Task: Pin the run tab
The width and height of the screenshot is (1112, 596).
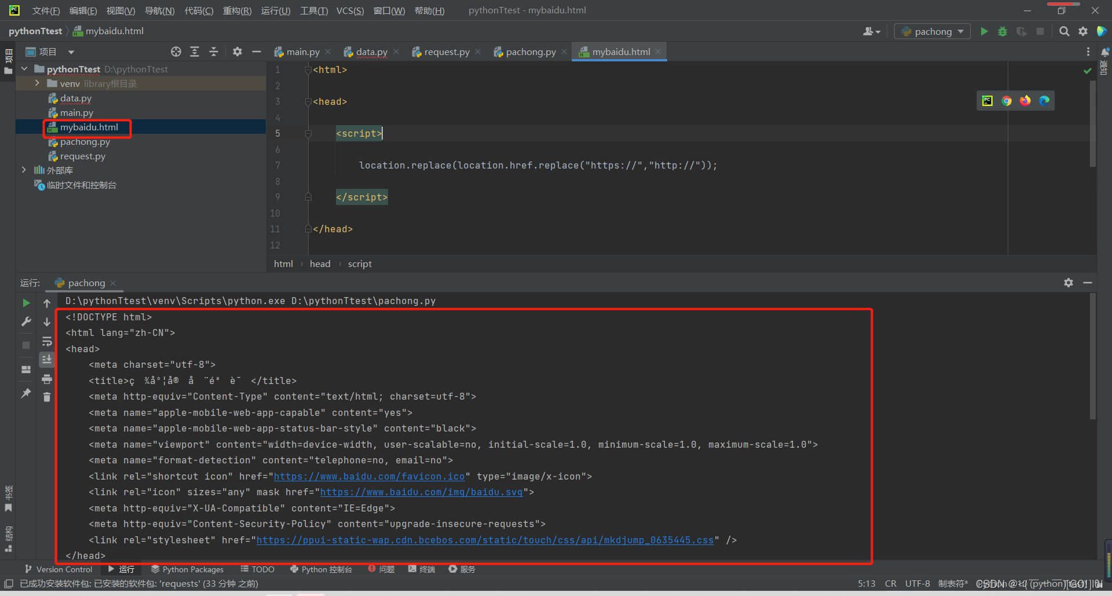Action: click(26, 393)
